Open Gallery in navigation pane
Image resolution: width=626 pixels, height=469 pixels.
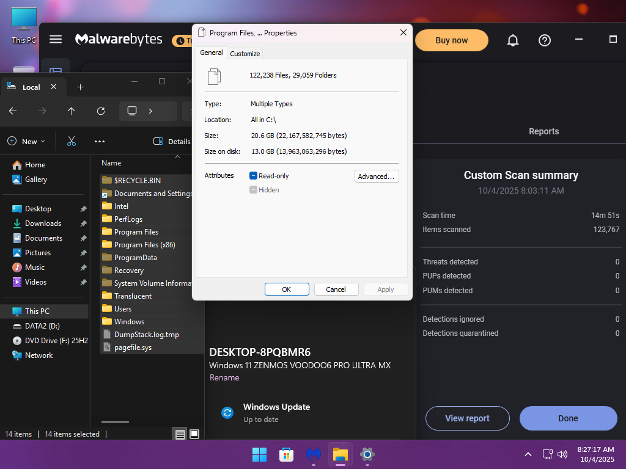(x=36, y=180)
